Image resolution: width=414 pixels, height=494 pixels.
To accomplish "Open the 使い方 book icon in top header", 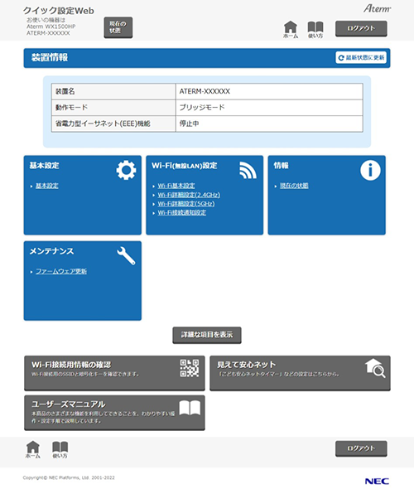I will tap(315, 30).
